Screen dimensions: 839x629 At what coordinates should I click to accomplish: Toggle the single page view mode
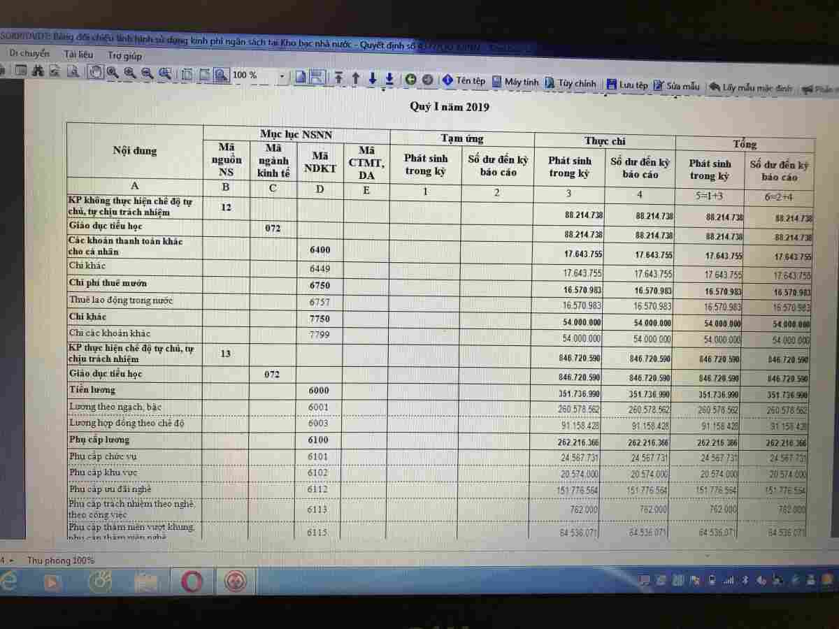click(300, 77)
